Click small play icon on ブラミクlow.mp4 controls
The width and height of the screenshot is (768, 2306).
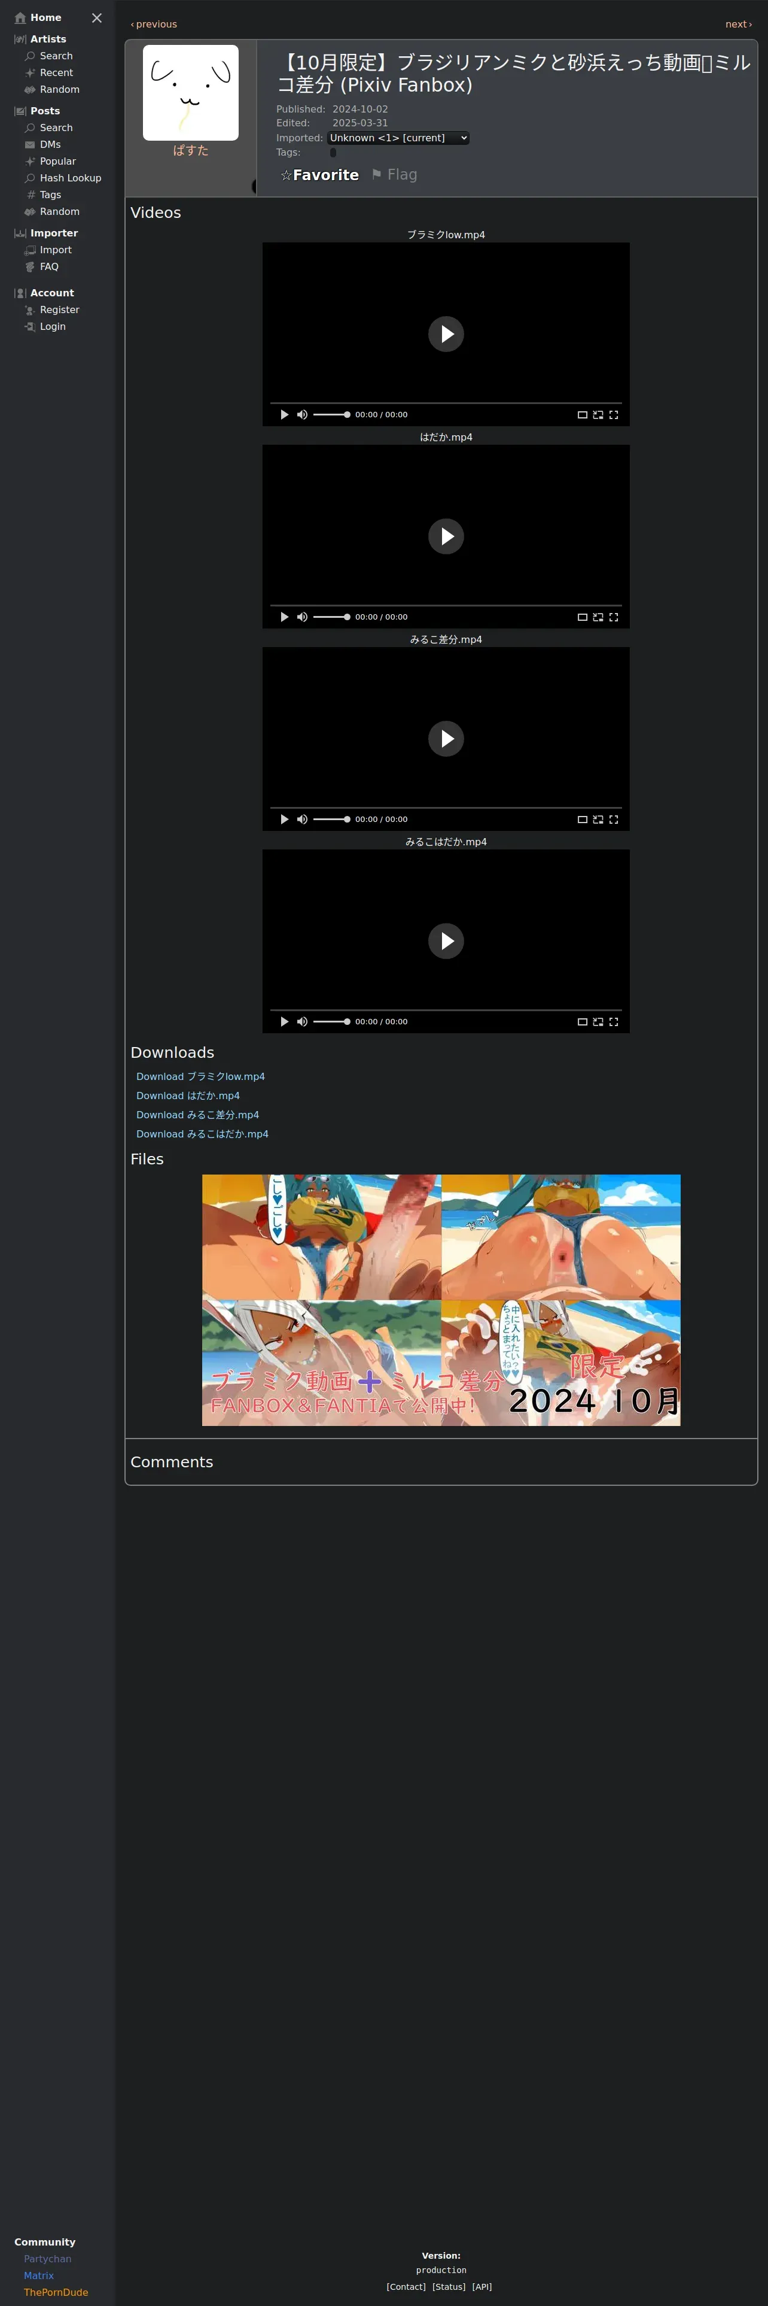(284, 414)
